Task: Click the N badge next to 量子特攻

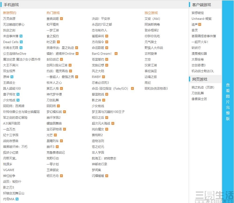Action: coord(18,94)
